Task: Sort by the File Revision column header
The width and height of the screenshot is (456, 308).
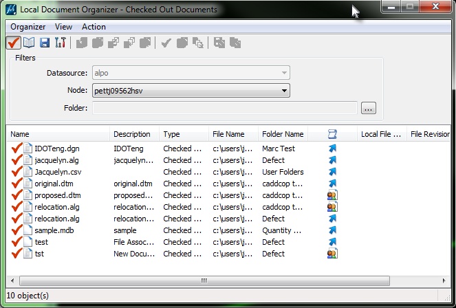Action: point(428,134)
